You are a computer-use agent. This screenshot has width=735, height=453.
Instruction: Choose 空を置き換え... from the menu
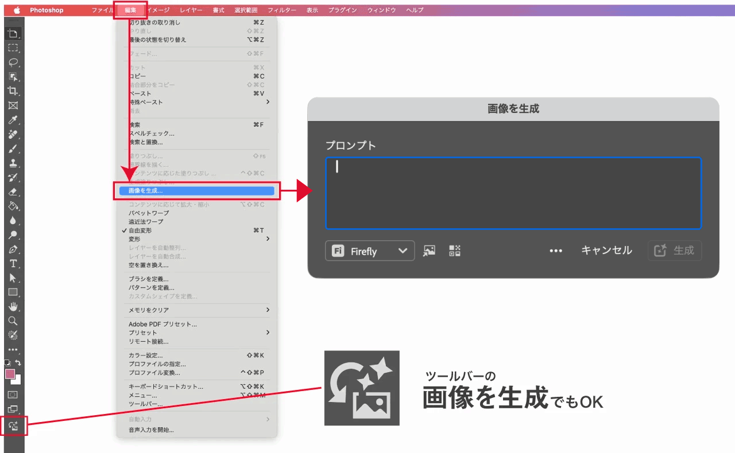tap(195, 265)
